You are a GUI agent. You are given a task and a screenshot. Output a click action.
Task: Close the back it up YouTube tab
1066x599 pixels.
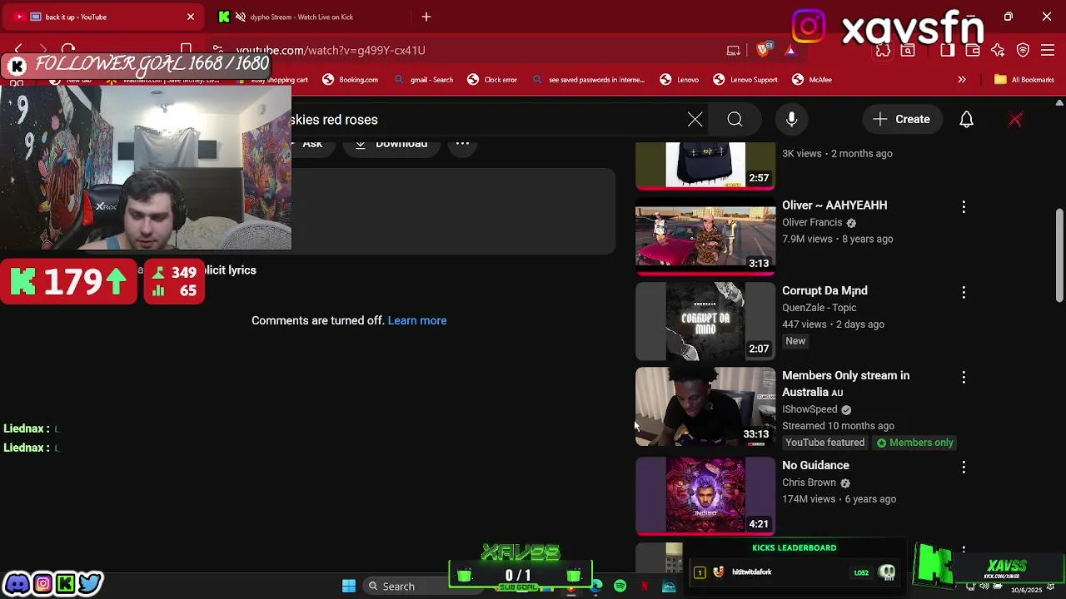click(x=190, y=17)
